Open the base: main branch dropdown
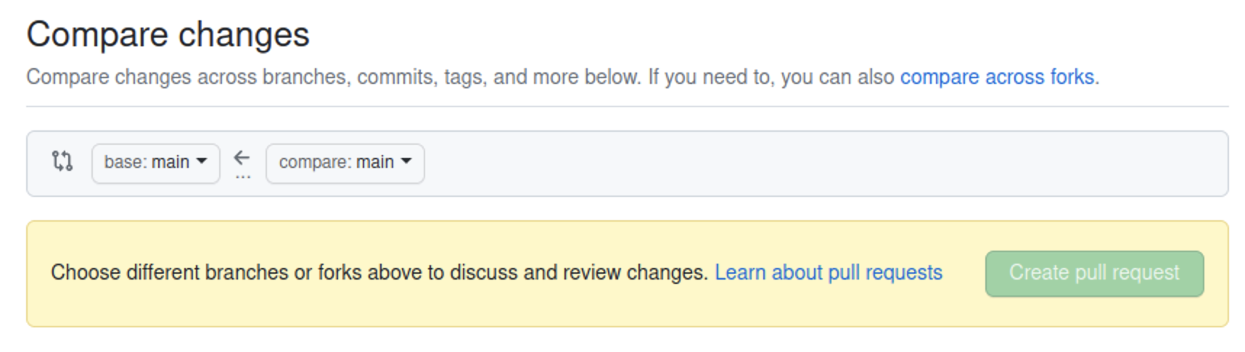This screenshot has width=1245, height=352. point(155,162)
